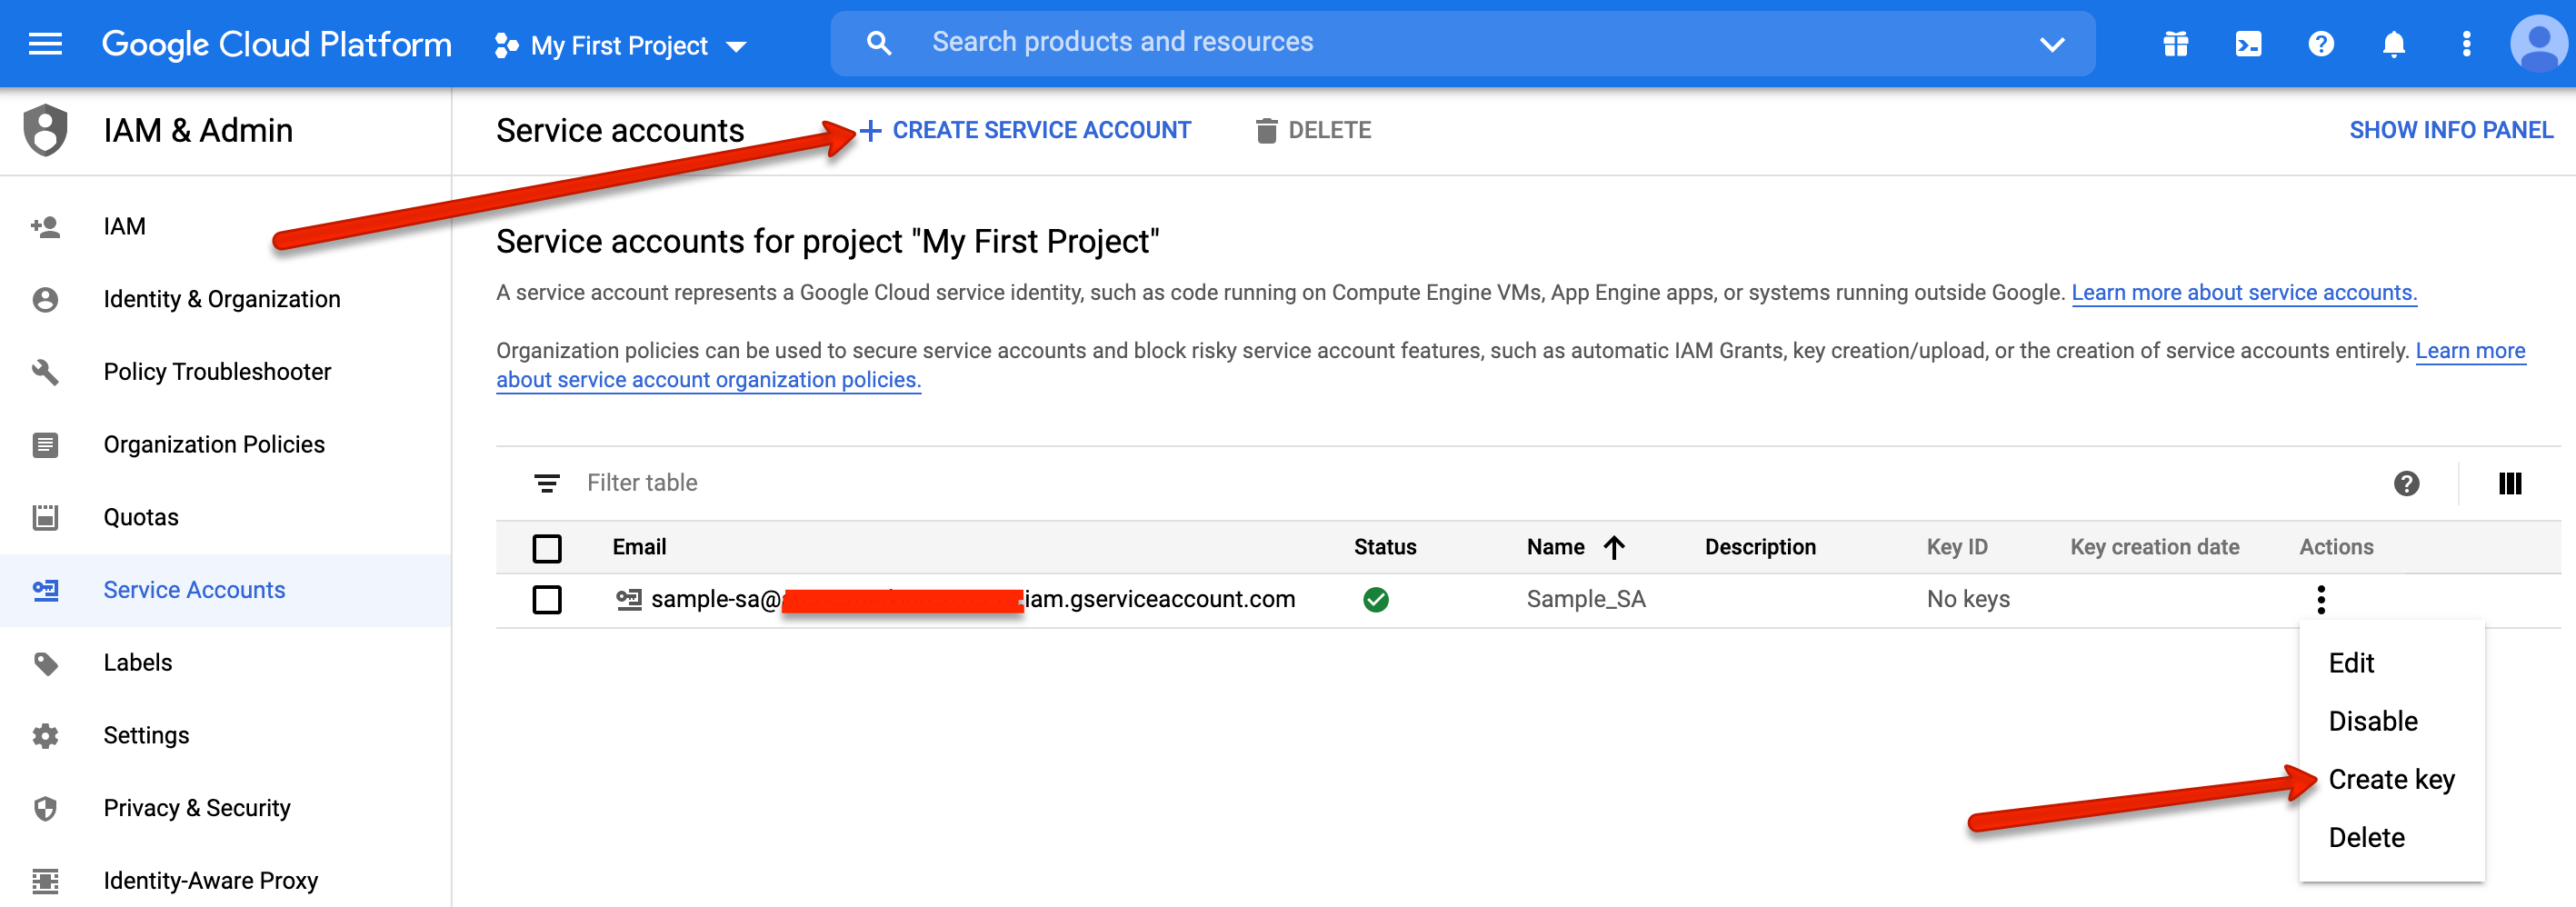Click Google Cloud Platform logo
2576x907 pixels.
pyautogui.click(x=277, y=45)
